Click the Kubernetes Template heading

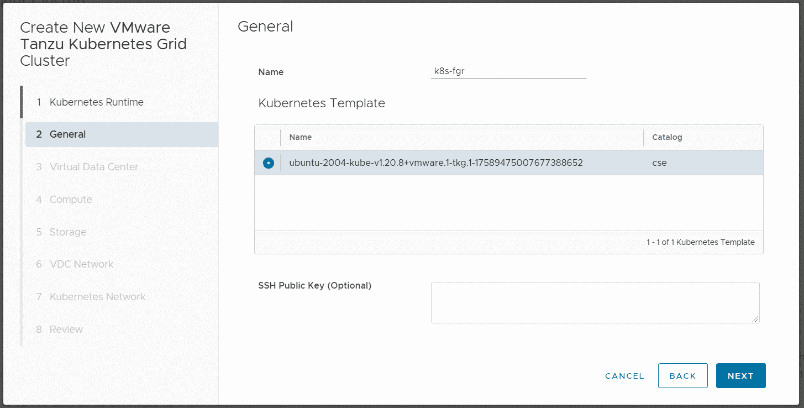(322, 103)
